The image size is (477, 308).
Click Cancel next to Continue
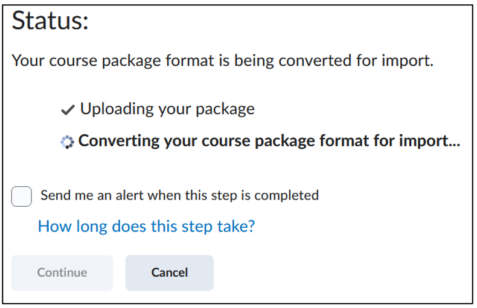pos(170,273)
